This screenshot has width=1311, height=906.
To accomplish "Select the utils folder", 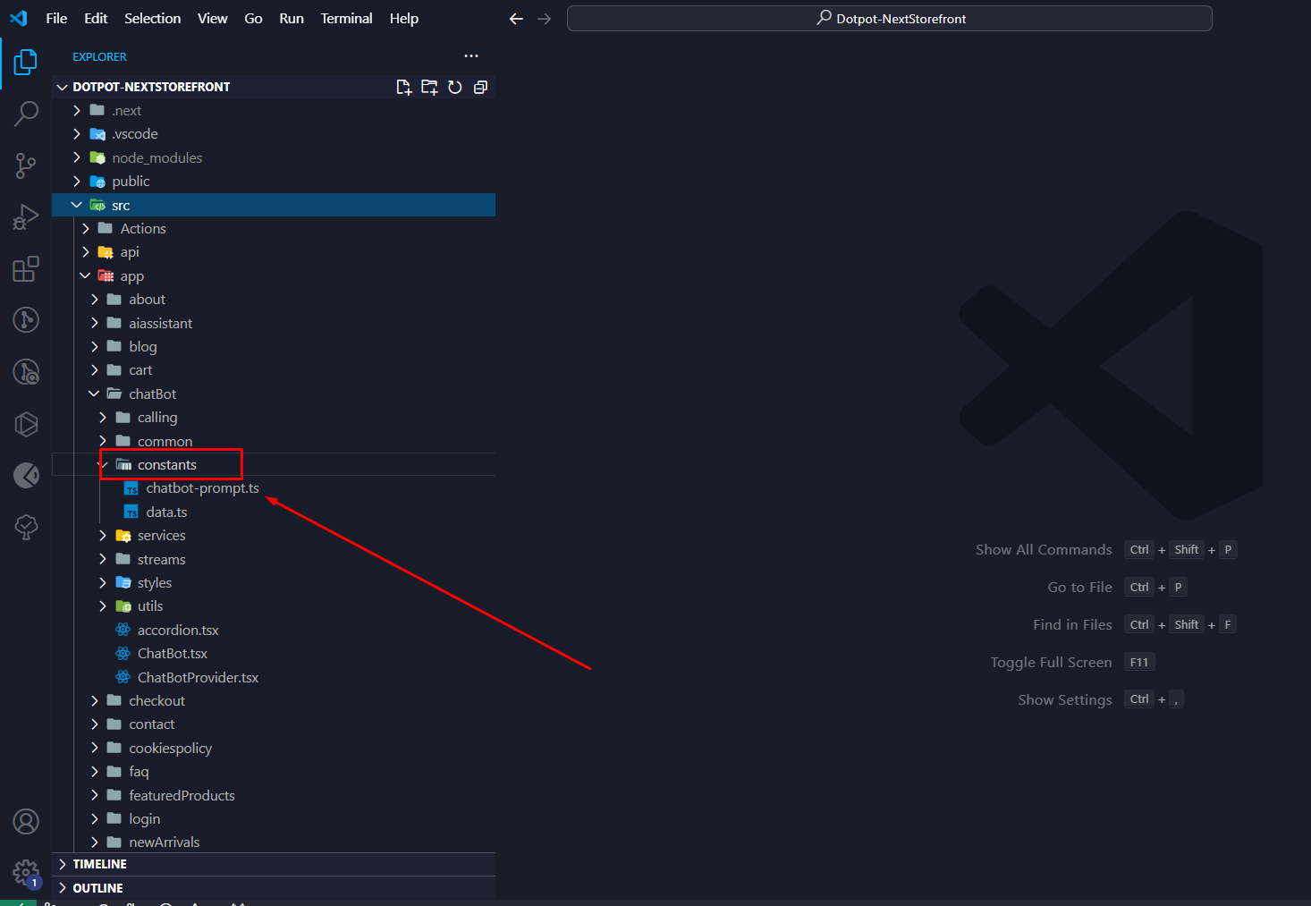I will (x=274, y=606).
